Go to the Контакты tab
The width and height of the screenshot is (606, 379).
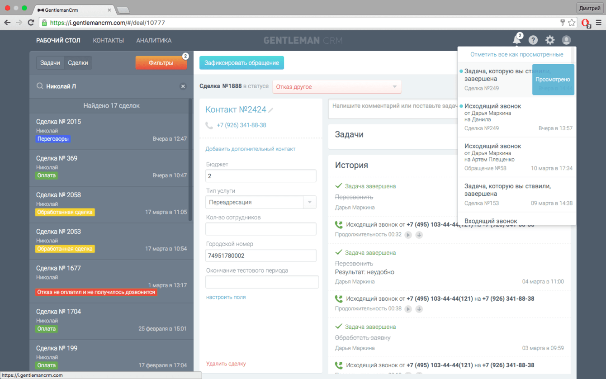coord(108,41)
